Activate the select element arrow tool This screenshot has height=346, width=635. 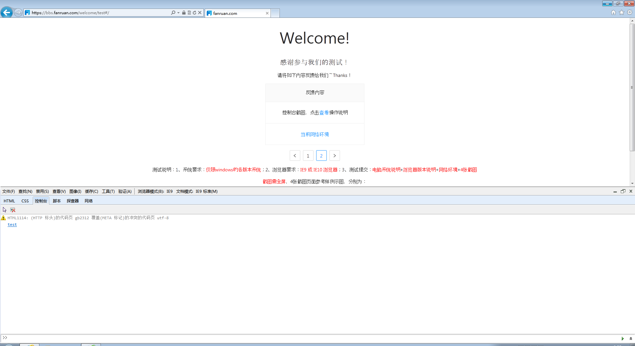tap(5, 210)
